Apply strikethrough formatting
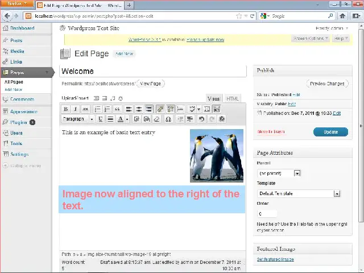 [x=85, y=109]
